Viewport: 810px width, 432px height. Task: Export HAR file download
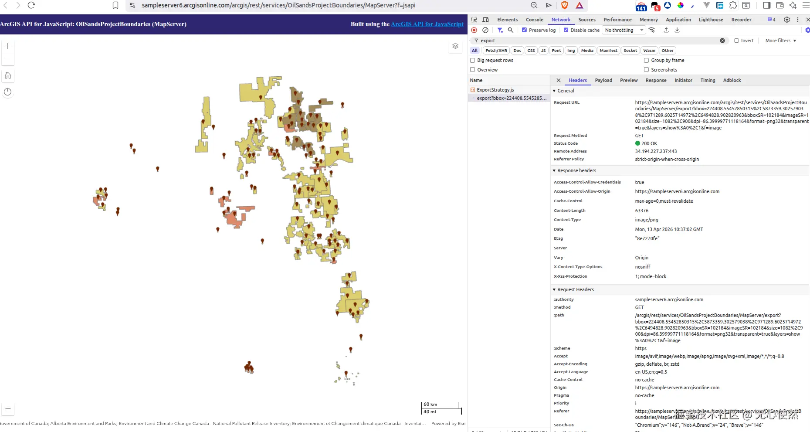click(x=677, y=30)
